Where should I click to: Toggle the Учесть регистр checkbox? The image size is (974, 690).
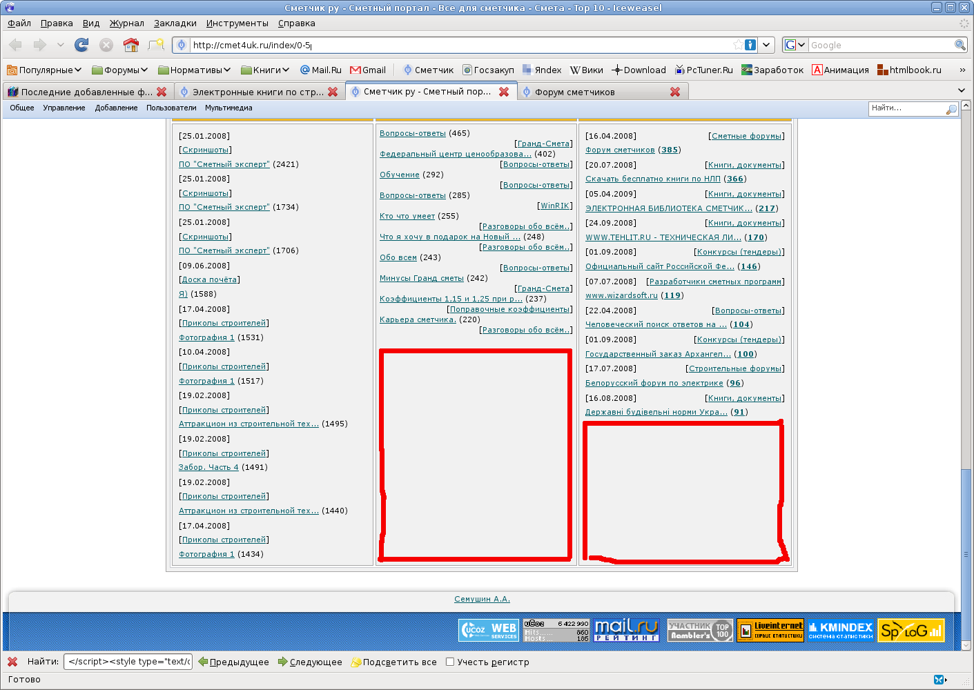point(450,662)
